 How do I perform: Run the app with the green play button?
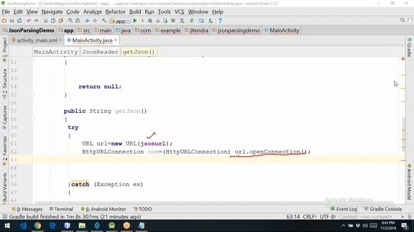click(x=135, y=21)
